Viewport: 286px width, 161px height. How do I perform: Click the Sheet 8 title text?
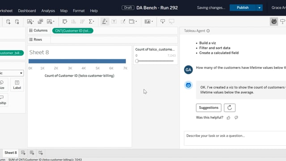click(x=39, y=52)
